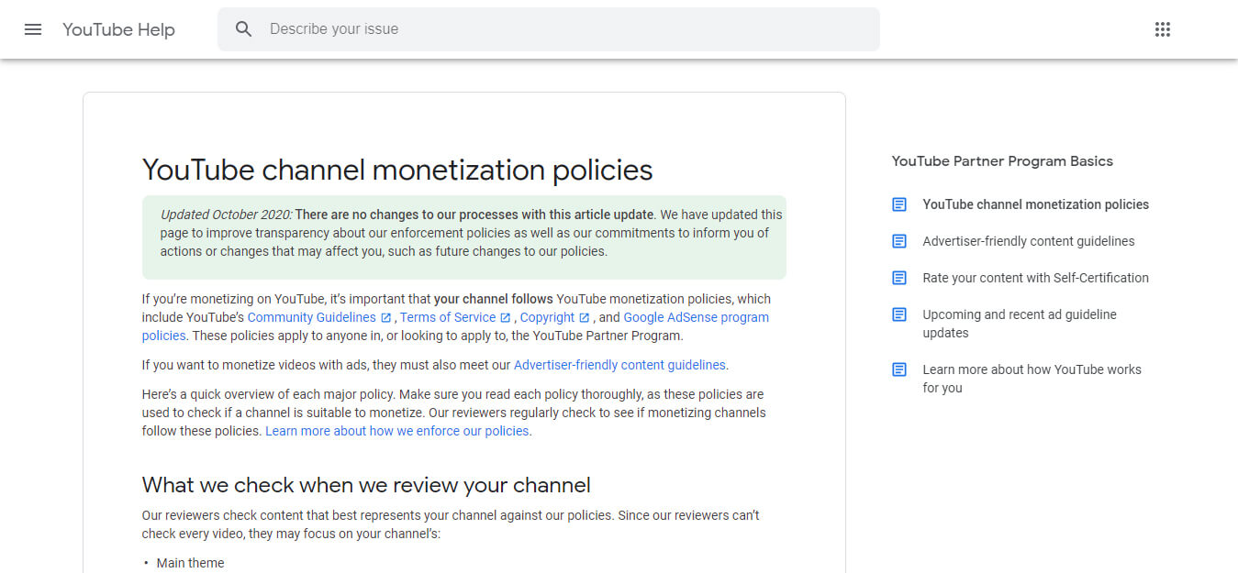Click article icon beside YouTube channel monetization policies
This screenshot has height=573, width=1238.
click(899, 204)
